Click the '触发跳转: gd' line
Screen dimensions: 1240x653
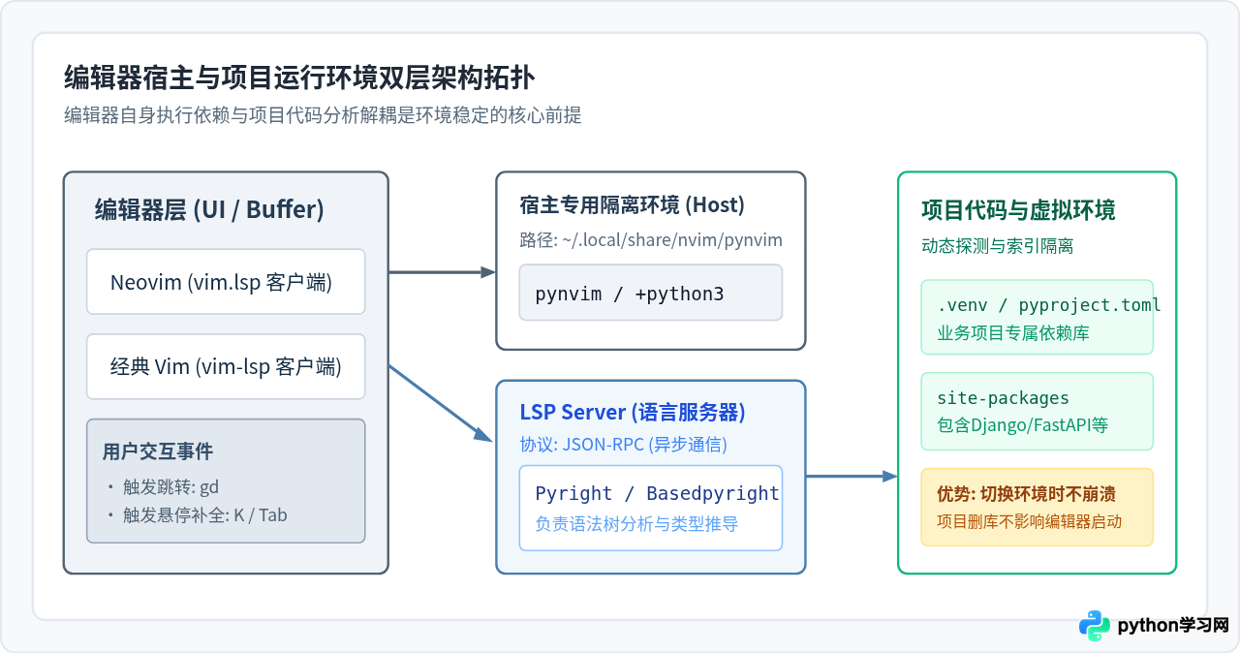170,486
